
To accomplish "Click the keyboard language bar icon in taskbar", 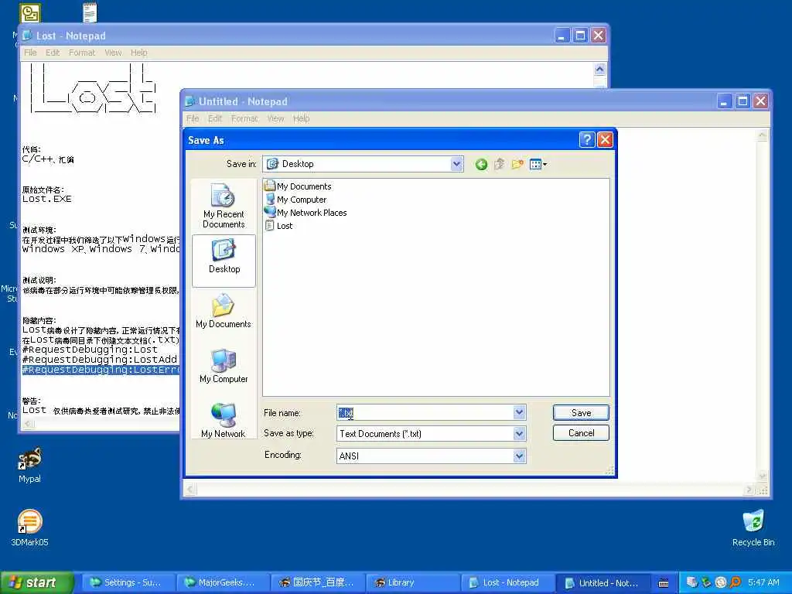I will (x=664, y=583).
